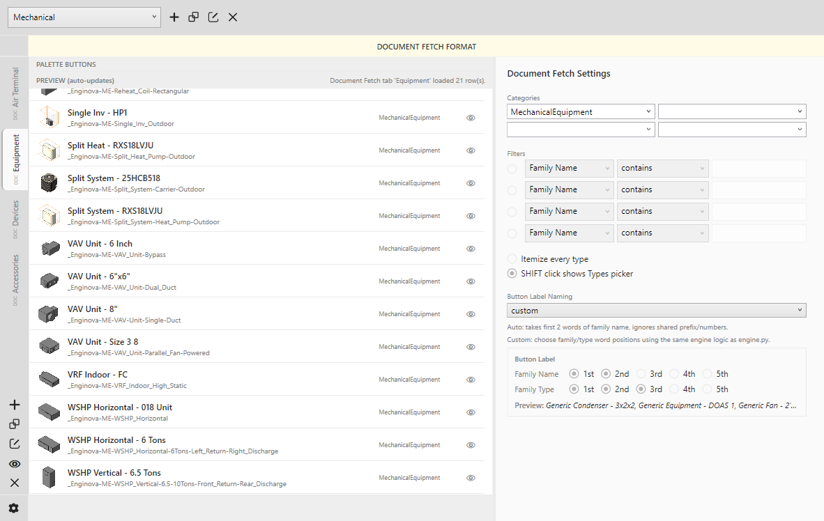Select SHIFT click shows Types picker option
The width and height of the screenshot is (824, 521).
512,273
